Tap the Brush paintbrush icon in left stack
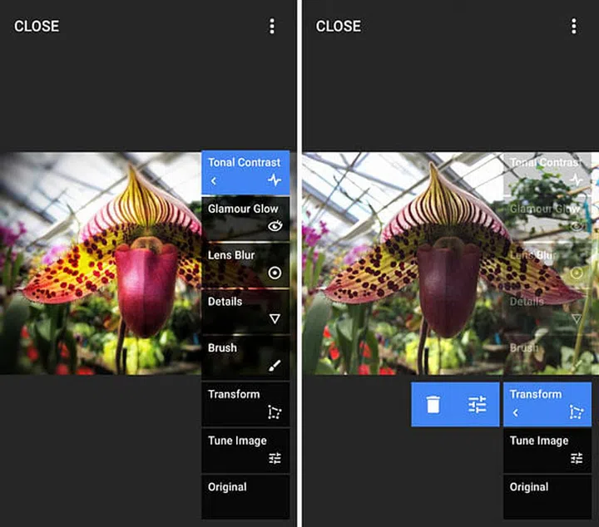The height and width of the screenshot is (527, 599). click(275, 365)
